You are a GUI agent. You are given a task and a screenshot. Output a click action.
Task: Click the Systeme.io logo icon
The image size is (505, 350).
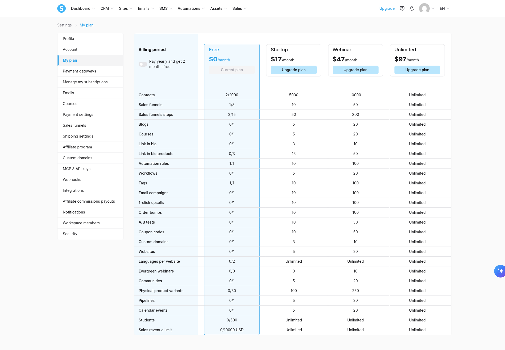tap(62, 8)
